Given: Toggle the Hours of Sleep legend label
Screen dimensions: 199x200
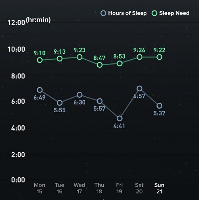Looking at the screenshot, I should [127, 13].
